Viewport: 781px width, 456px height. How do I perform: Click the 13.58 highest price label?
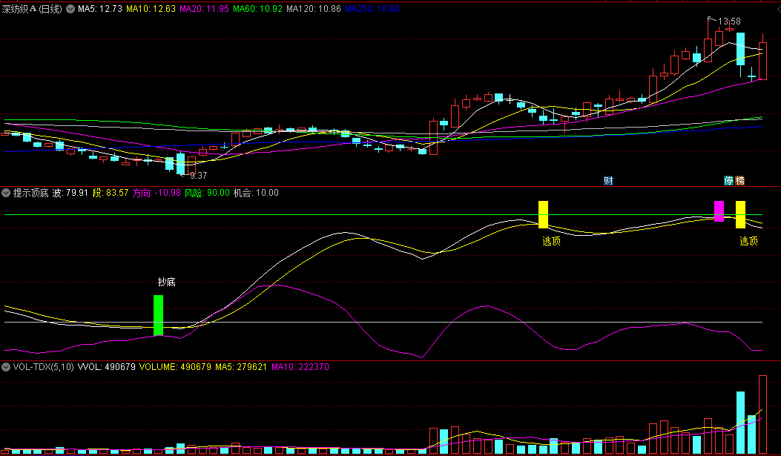point(729,22)
